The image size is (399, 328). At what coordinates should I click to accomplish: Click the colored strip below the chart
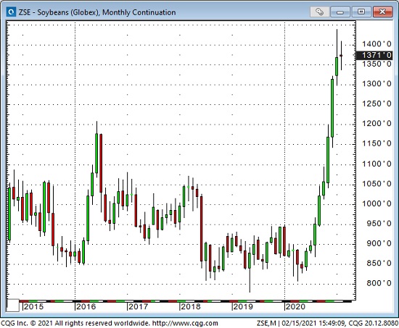[186, 301]
